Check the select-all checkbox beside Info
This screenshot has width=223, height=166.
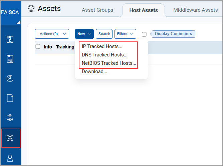(38, 46)
